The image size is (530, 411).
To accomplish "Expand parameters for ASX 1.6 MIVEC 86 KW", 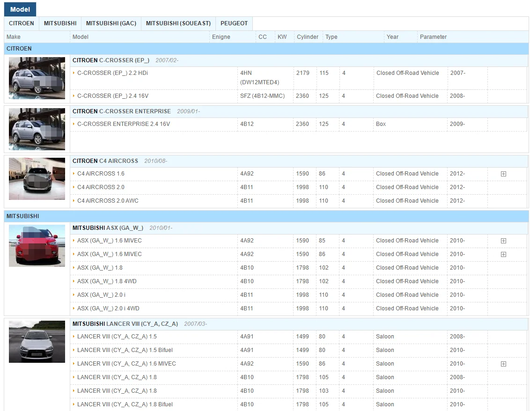I will [503, 254].
